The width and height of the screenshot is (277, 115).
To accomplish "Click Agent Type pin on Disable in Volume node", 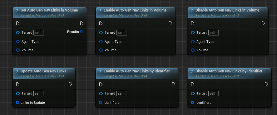I will [193, 42].
